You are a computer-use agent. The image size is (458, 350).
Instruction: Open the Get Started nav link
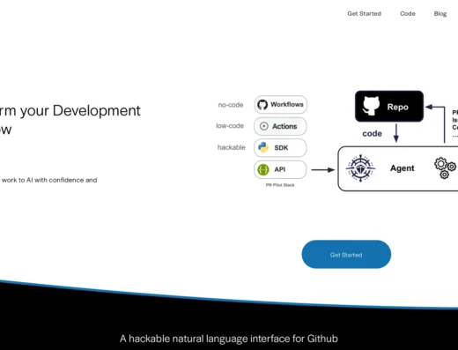(364, 13)
